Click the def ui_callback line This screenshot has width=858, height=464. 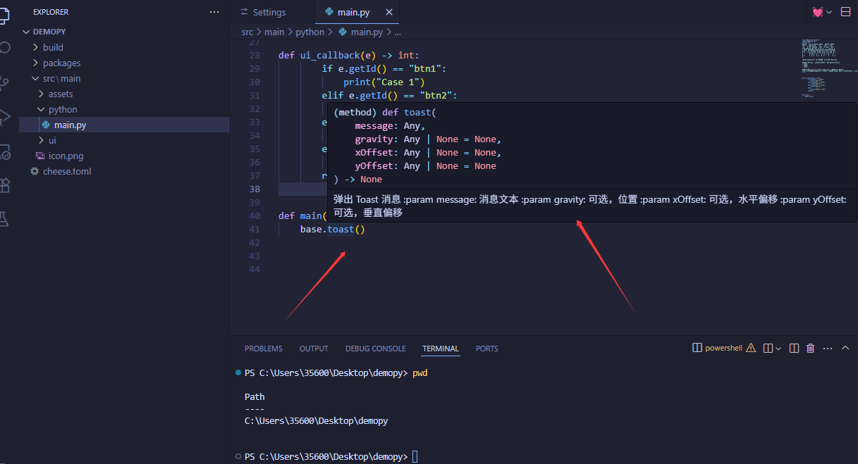(348, 55)
